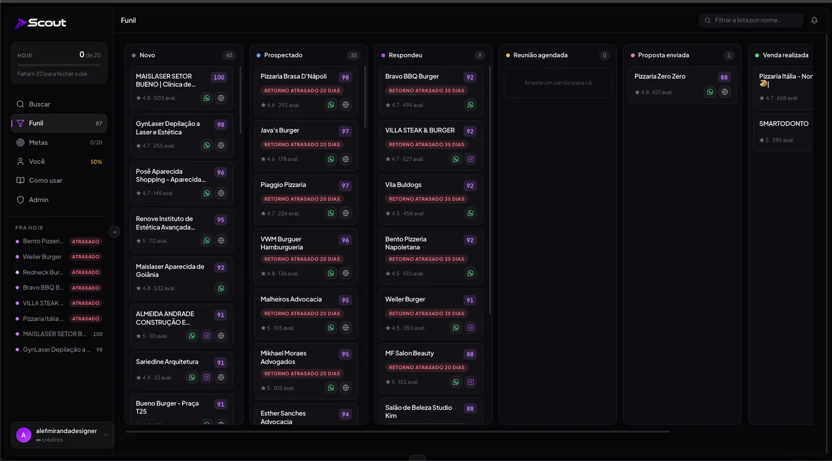
Task: Open WhatsApp for MAISLASER SETOR BUENO card
Action: click(x=207, y=98)
